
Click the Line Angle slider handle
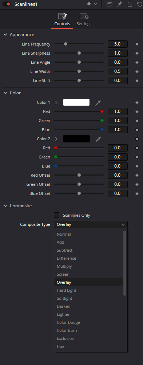coord(79,62)
